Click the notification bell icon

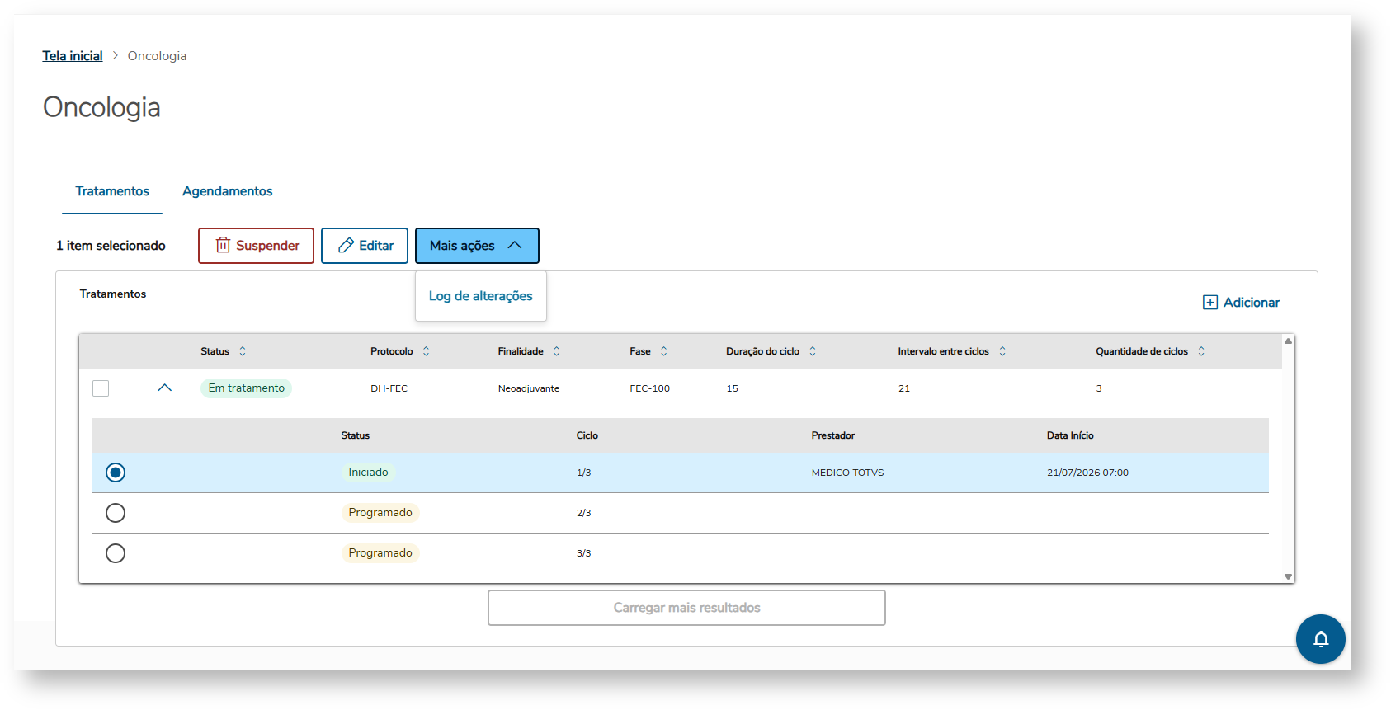point(1320,639)
